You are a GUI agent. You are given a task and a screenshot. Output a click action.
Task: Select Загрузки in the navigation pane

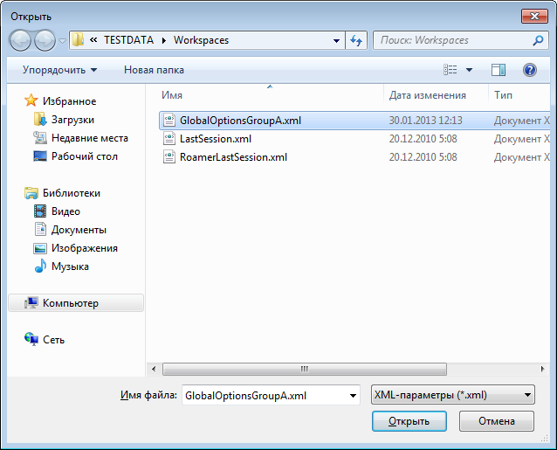coord(72,120)
